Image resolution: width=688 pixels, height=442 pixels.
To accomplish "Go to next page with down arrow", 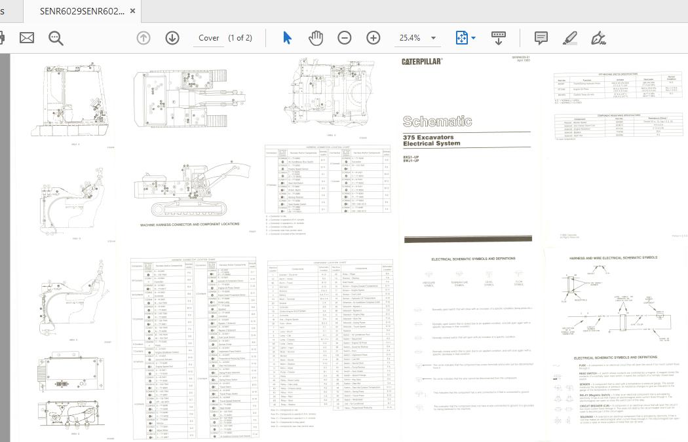I will (x=172, y=38).
